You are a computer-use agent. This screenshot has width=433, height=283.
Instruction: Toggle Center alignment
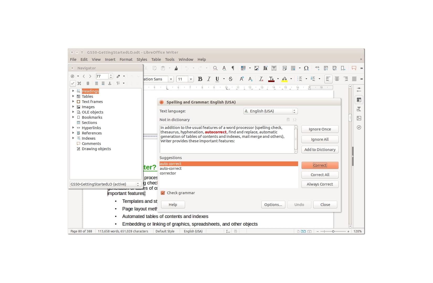(x=337, y=79)
